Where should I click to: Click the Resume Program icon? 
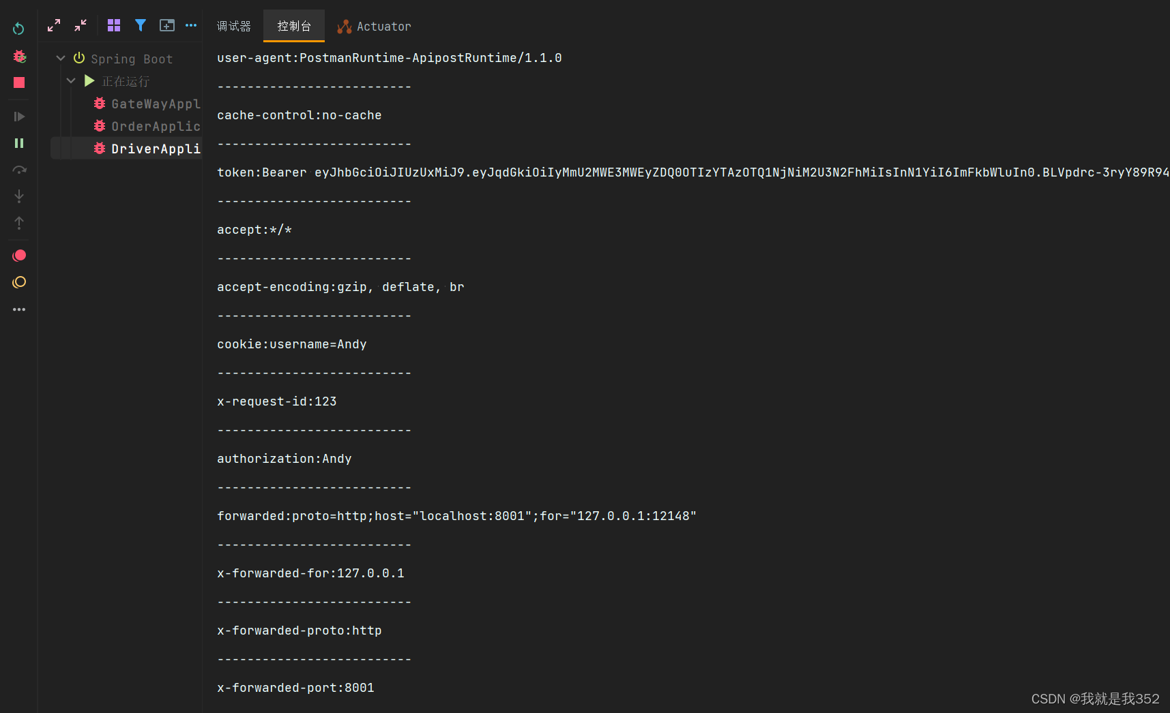point(18,116)
